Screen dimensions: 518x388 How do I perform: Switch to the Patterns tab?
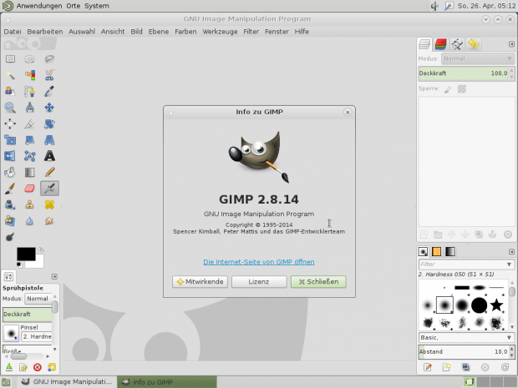click(x=436, y=252)
